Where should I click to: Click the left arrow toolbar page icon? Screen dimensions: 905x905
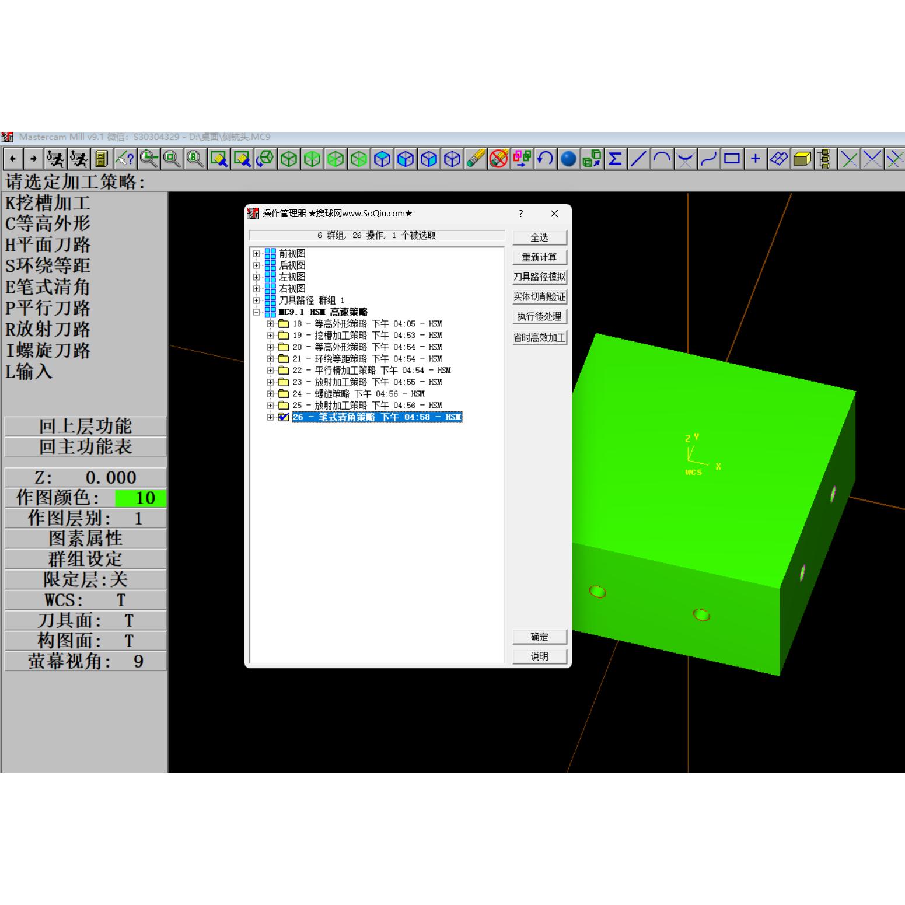[13, 159]
